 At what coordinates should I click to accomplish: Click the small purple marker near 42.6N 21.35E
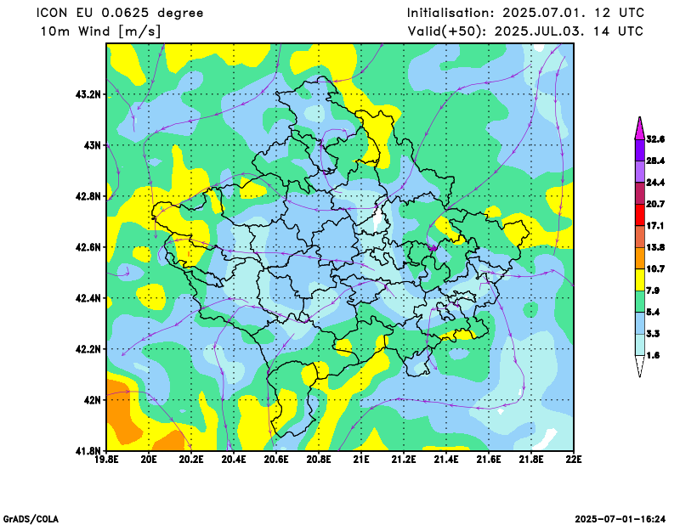[433, 248]
